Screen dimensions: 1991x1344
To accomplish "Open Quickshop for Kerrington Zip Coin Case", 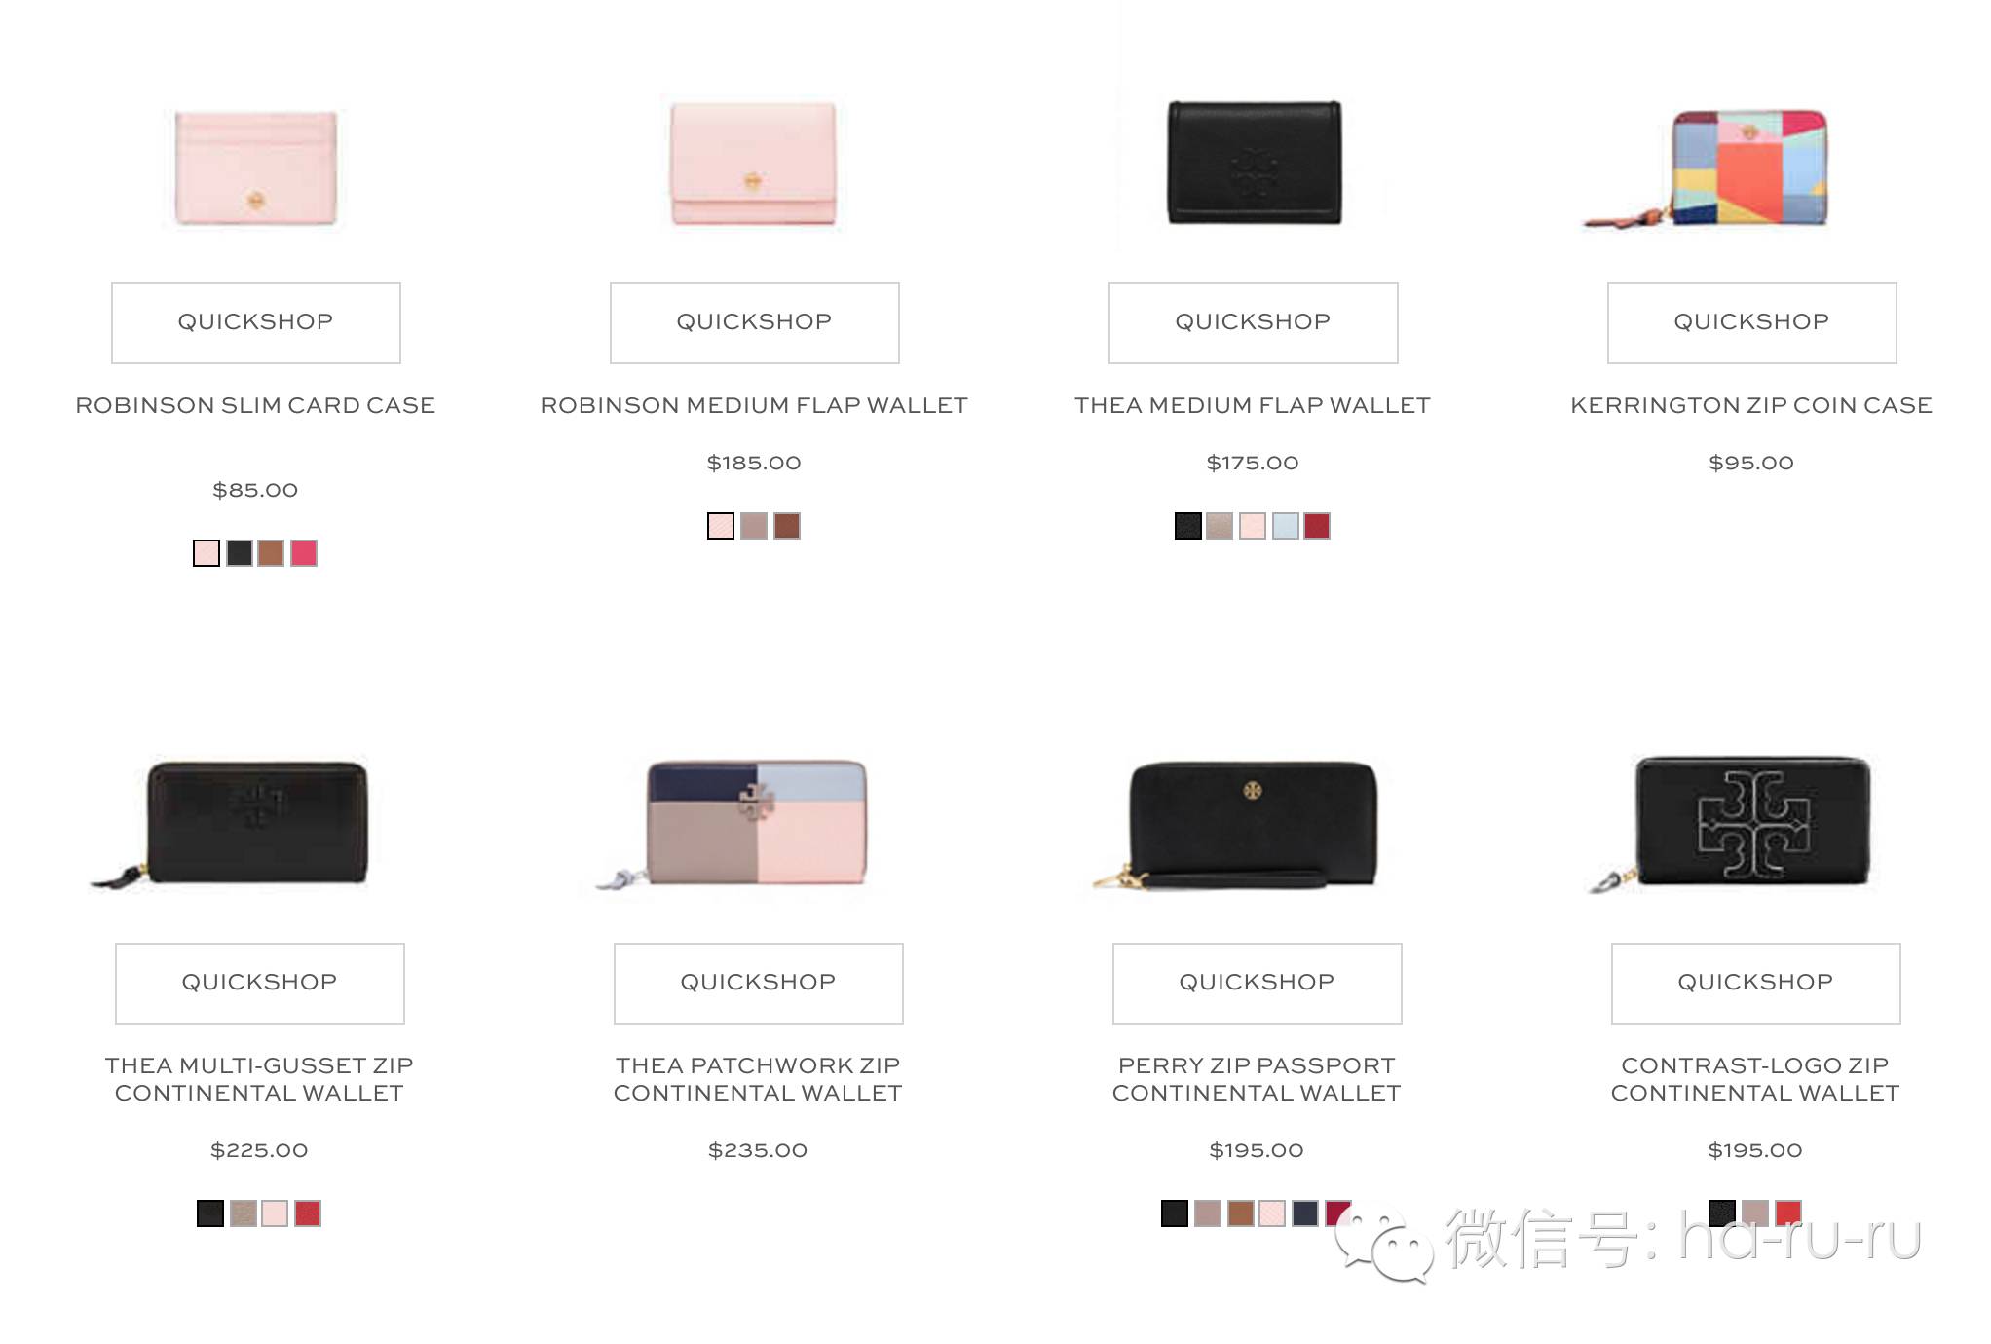I will [1751, 322].
